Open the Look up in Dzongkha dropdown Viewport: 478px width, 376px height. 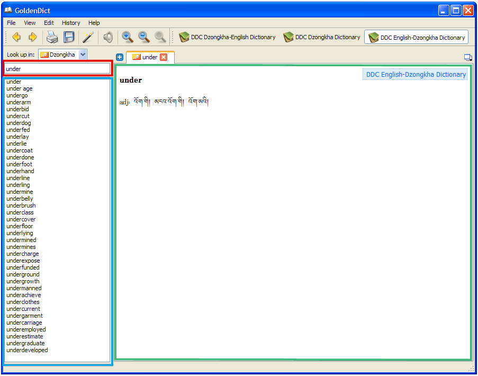coord(83,55)
